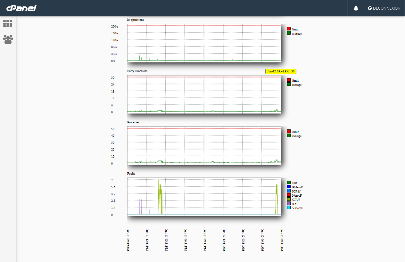Click the green average swatch for Entry Processes
Screen dimensions: 405x262
click(289, 84)
